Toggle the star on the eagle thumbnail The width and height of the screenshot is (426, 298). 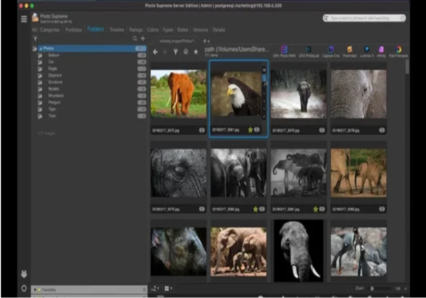(x=250, y=130)
